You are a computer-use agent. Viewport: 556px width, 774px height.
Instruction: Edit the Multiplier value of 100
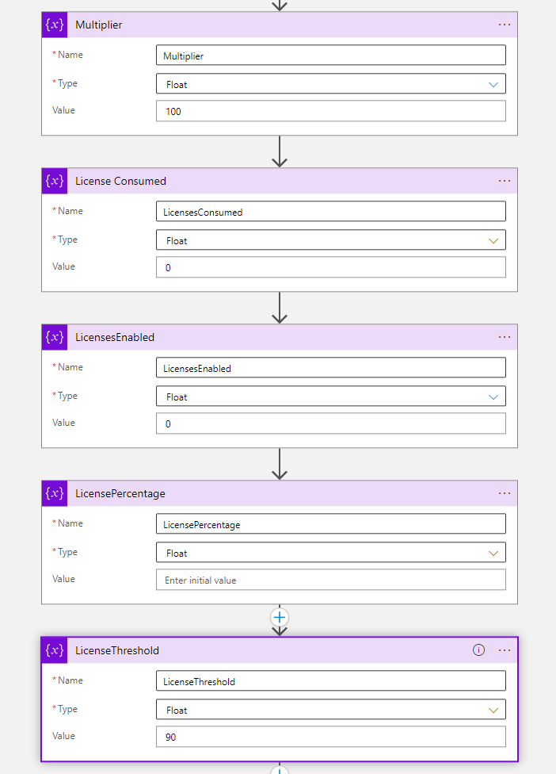(x=331, y=111)
